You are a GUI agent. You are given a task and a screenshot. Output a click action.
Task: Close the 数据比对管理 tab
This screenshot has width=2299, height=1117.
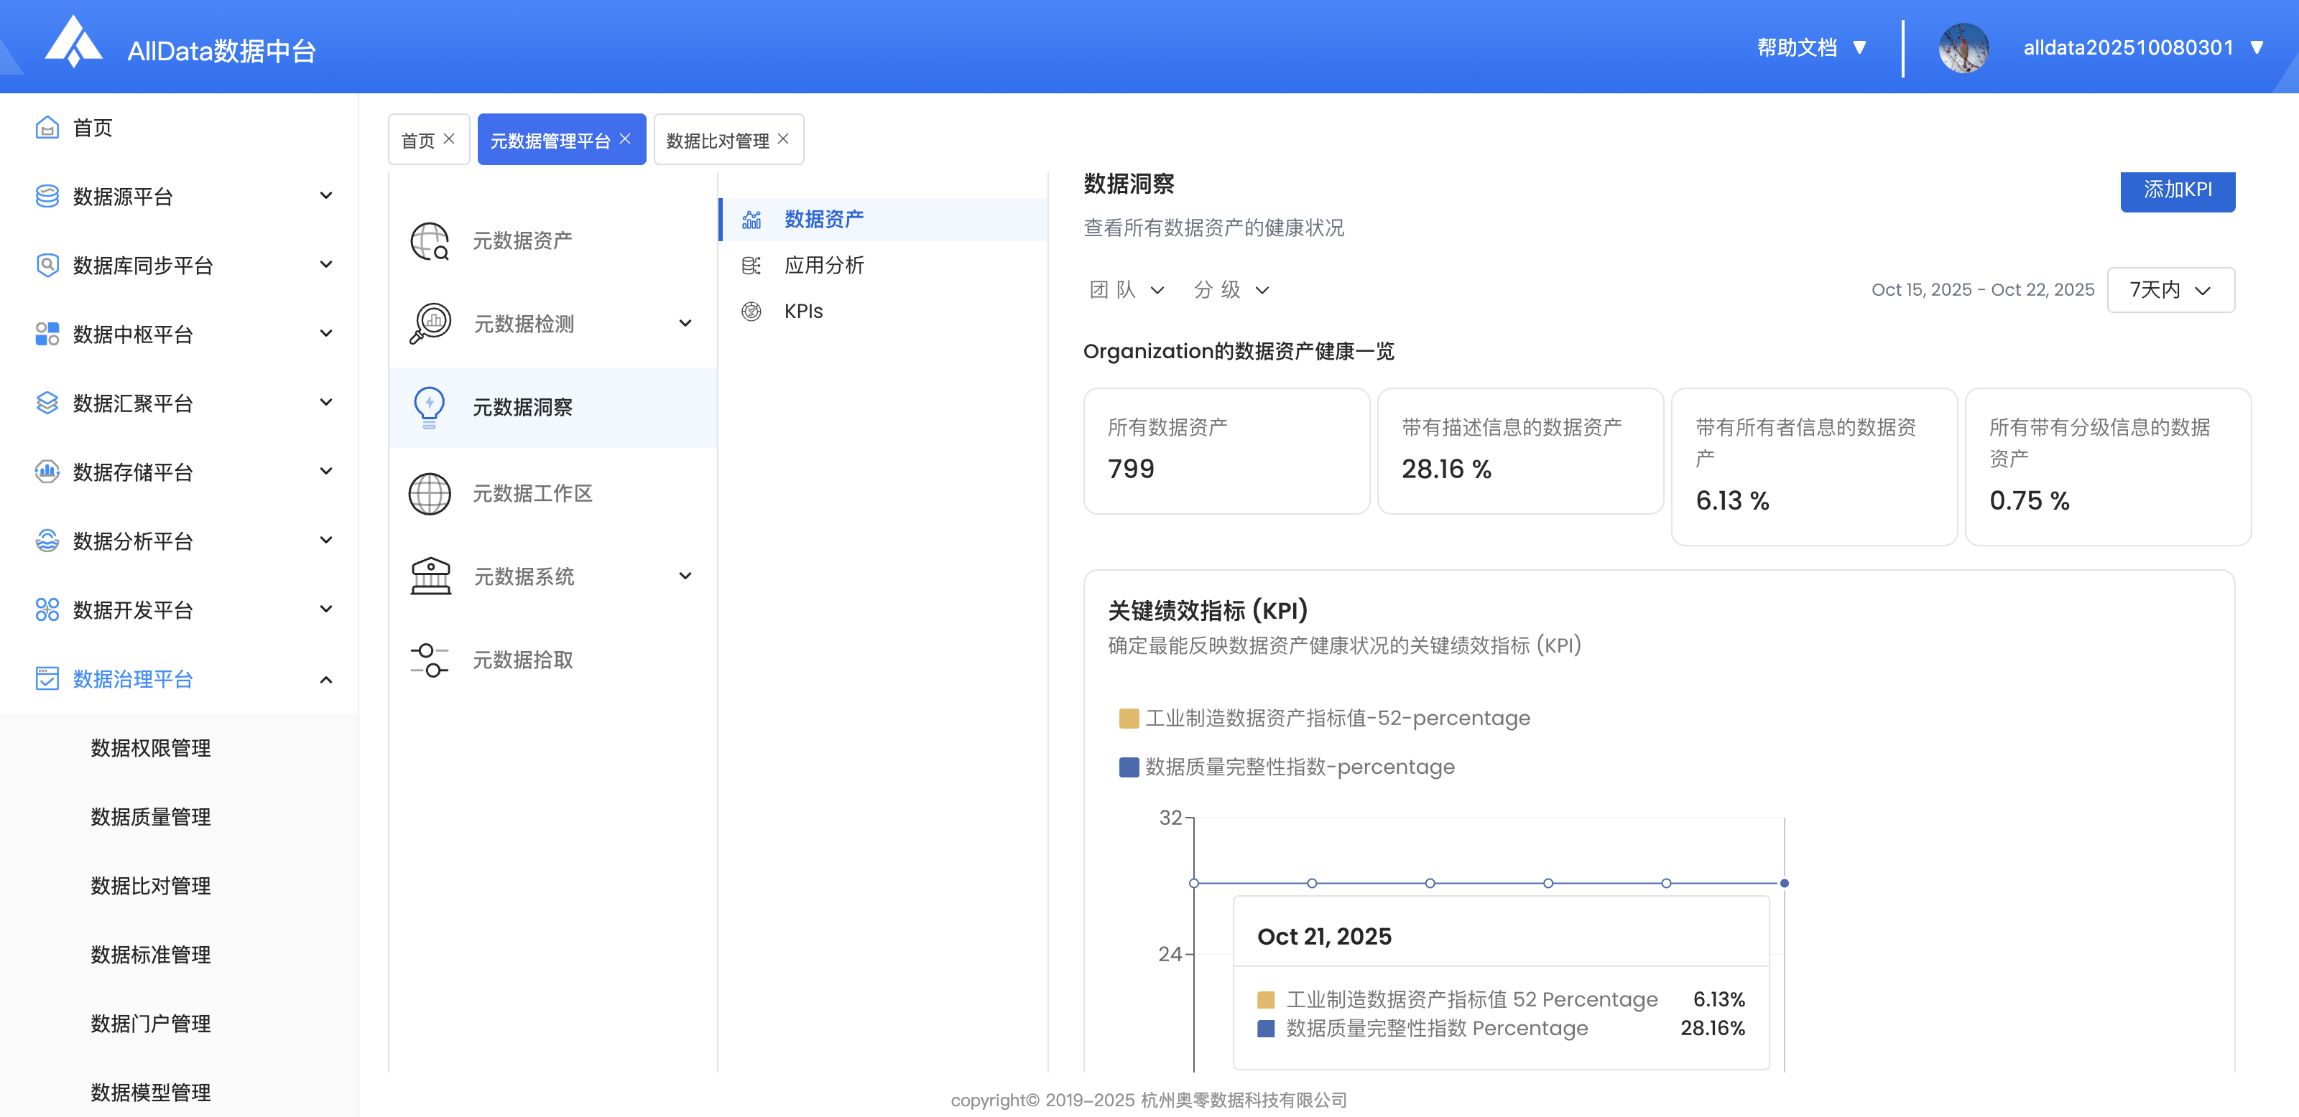point(784,139)
